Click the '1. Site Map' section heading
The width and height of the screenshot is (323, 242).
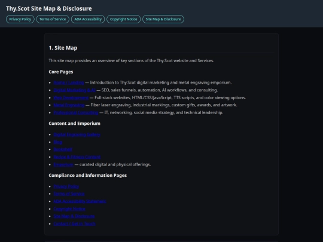63,48
